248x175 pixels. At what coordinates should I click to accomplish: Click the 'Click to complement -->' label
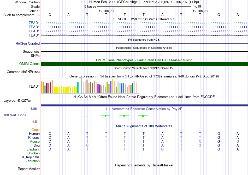(x=21, y=15)
